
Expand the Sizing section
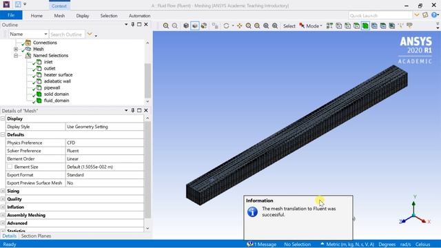coord(3,191)
